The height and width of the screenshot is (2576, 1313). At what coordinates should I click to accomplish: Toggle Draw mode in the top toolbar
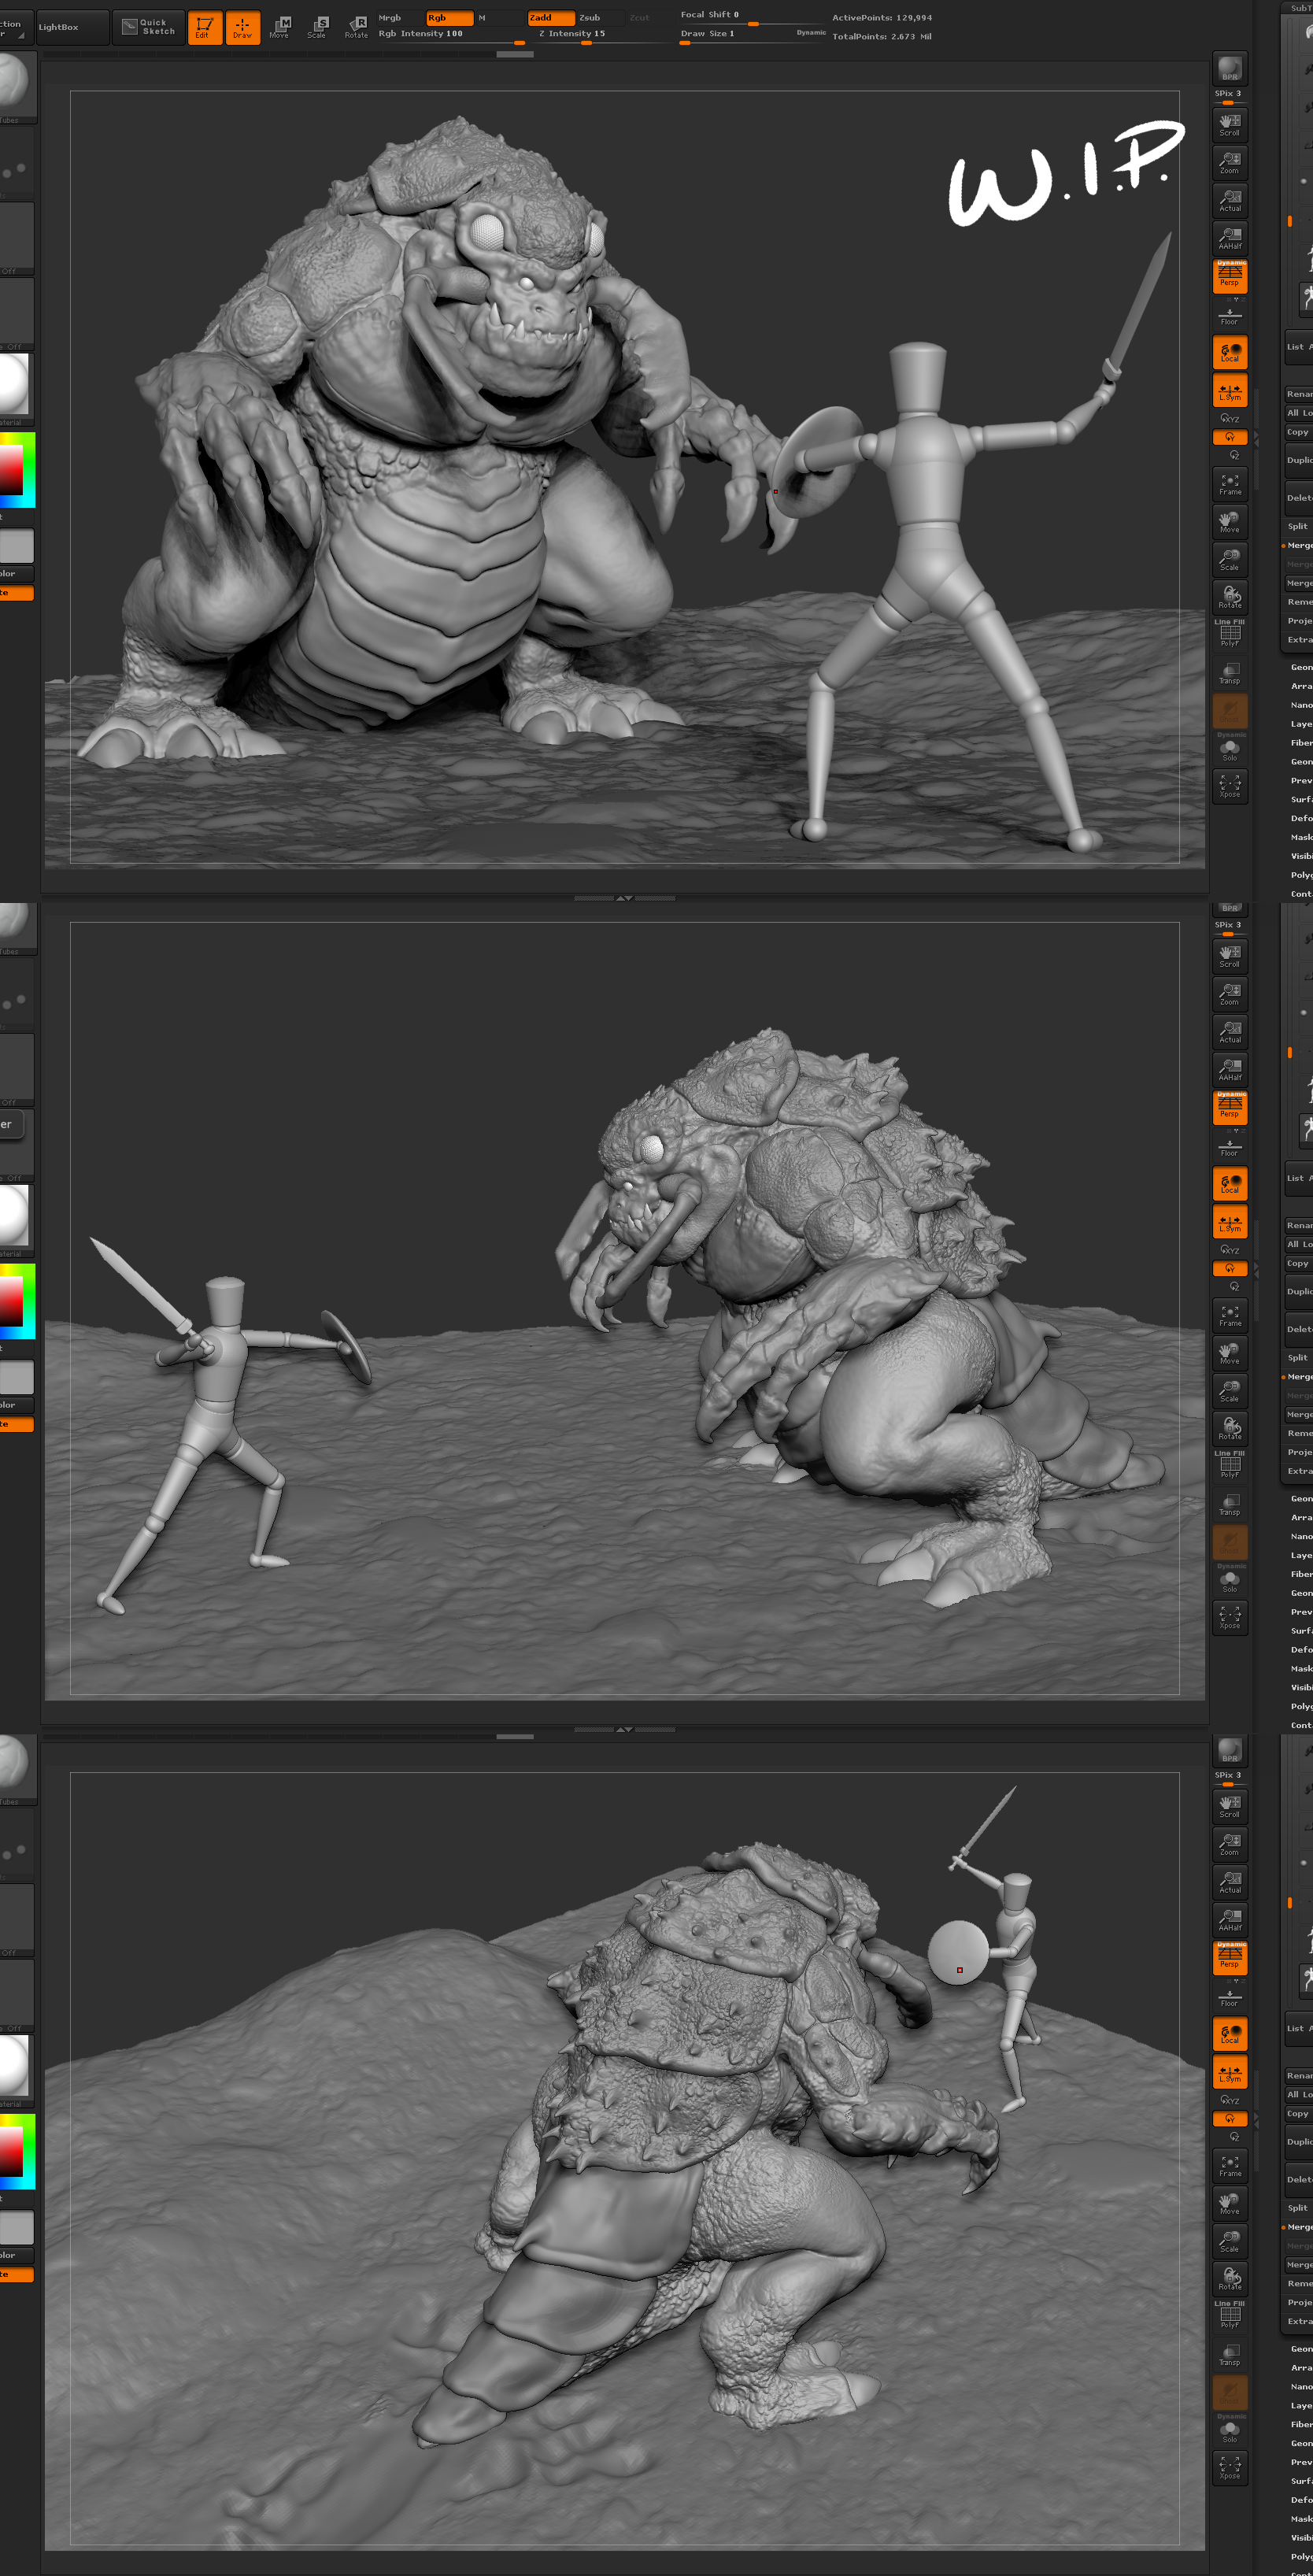point(243,27)
